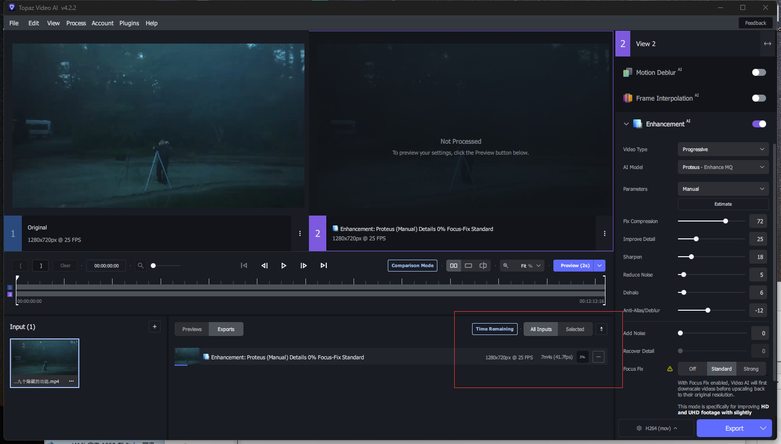Click the Frame Interpolation filter icon
Viewport: 781px width, 444px height.
628,98
